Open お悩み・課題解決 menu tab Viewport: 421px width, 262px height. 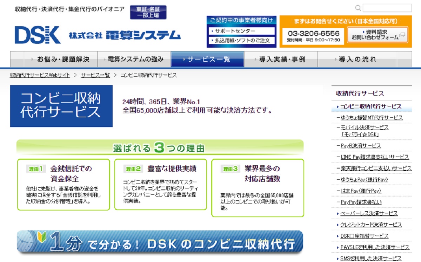61,59
